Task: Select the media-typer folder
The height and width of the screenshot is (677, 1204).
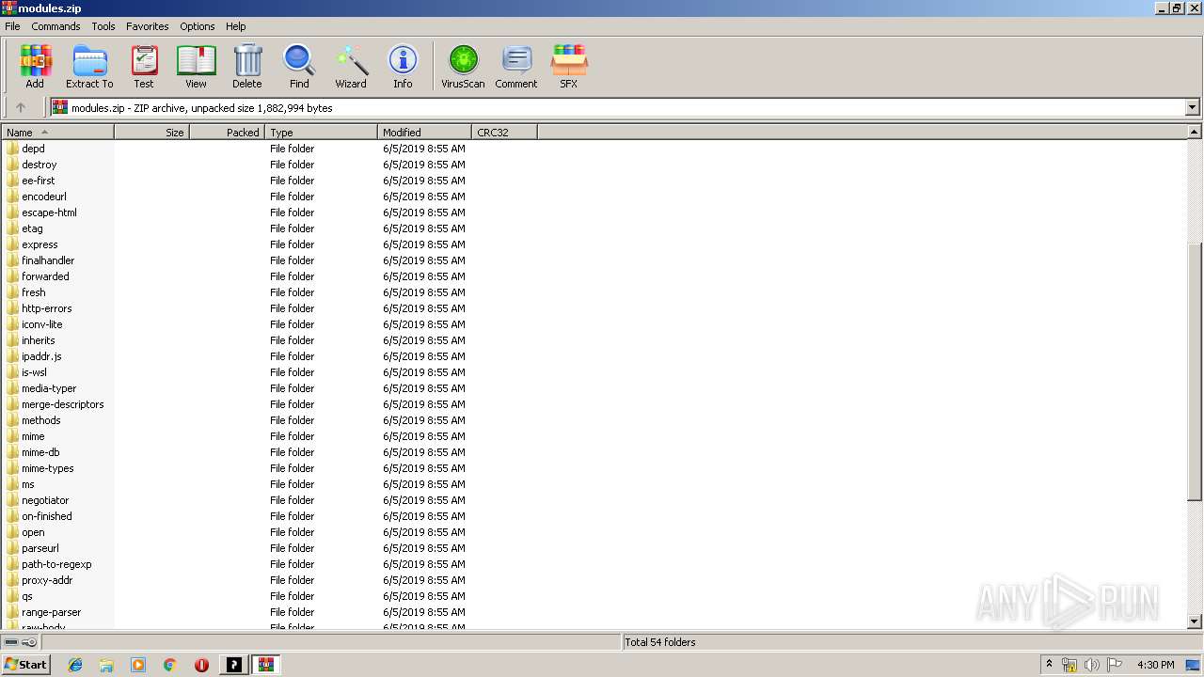Action: pyautogui.click(x=49, y=388)
